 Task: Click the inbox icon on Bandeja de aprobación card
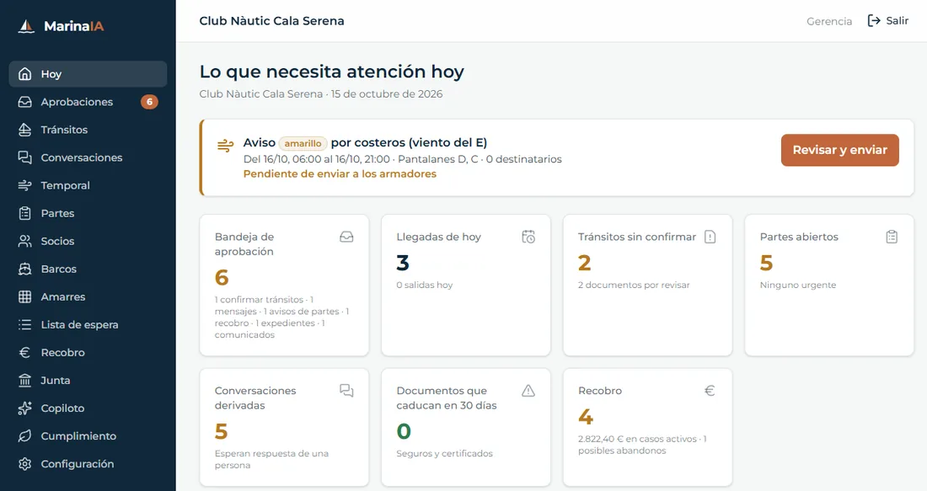pos(346,237)
